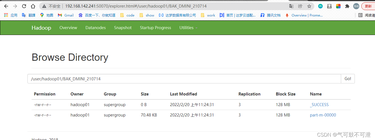The width and height of the screenshot is (375, 140).
Task: Open the 翻譯 translate bookmark
Action: click(x=29, y=15)
